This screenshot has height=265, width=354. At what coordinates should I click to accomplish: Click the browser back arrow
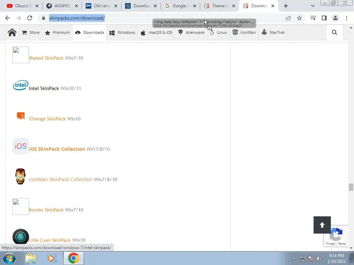pos(8,18)
